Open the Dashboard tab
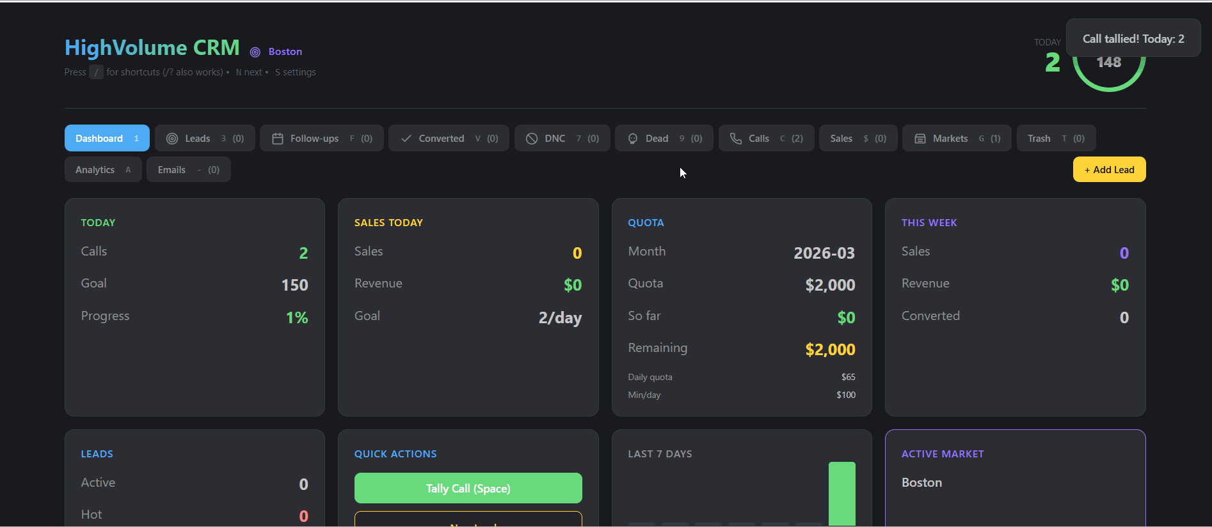This screenshot has height=527, width=1212. [x=107, y=138]
